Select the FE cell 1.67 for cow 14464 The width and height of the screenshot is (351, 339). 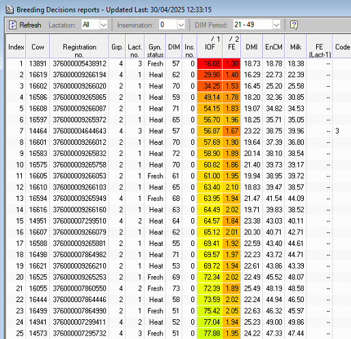(x=231, y=131)
